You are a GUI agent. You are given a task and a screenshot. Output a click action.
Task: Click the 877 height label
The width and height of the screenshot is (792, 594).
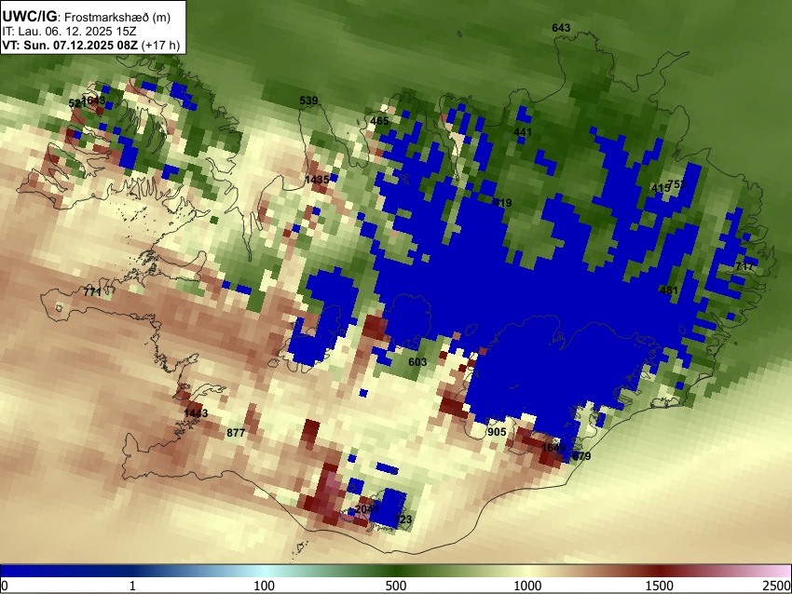(x=236, y=433)
